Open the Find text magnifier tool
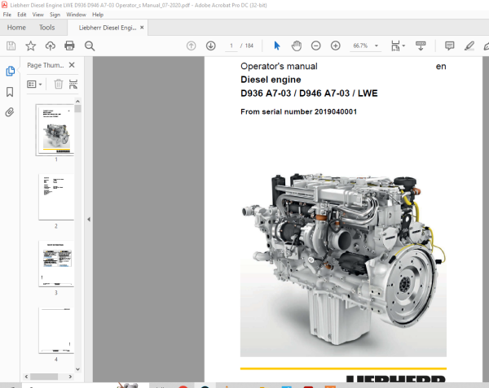Image resolution: width=489 pixels, height=388 pixels. coord(90,46)
